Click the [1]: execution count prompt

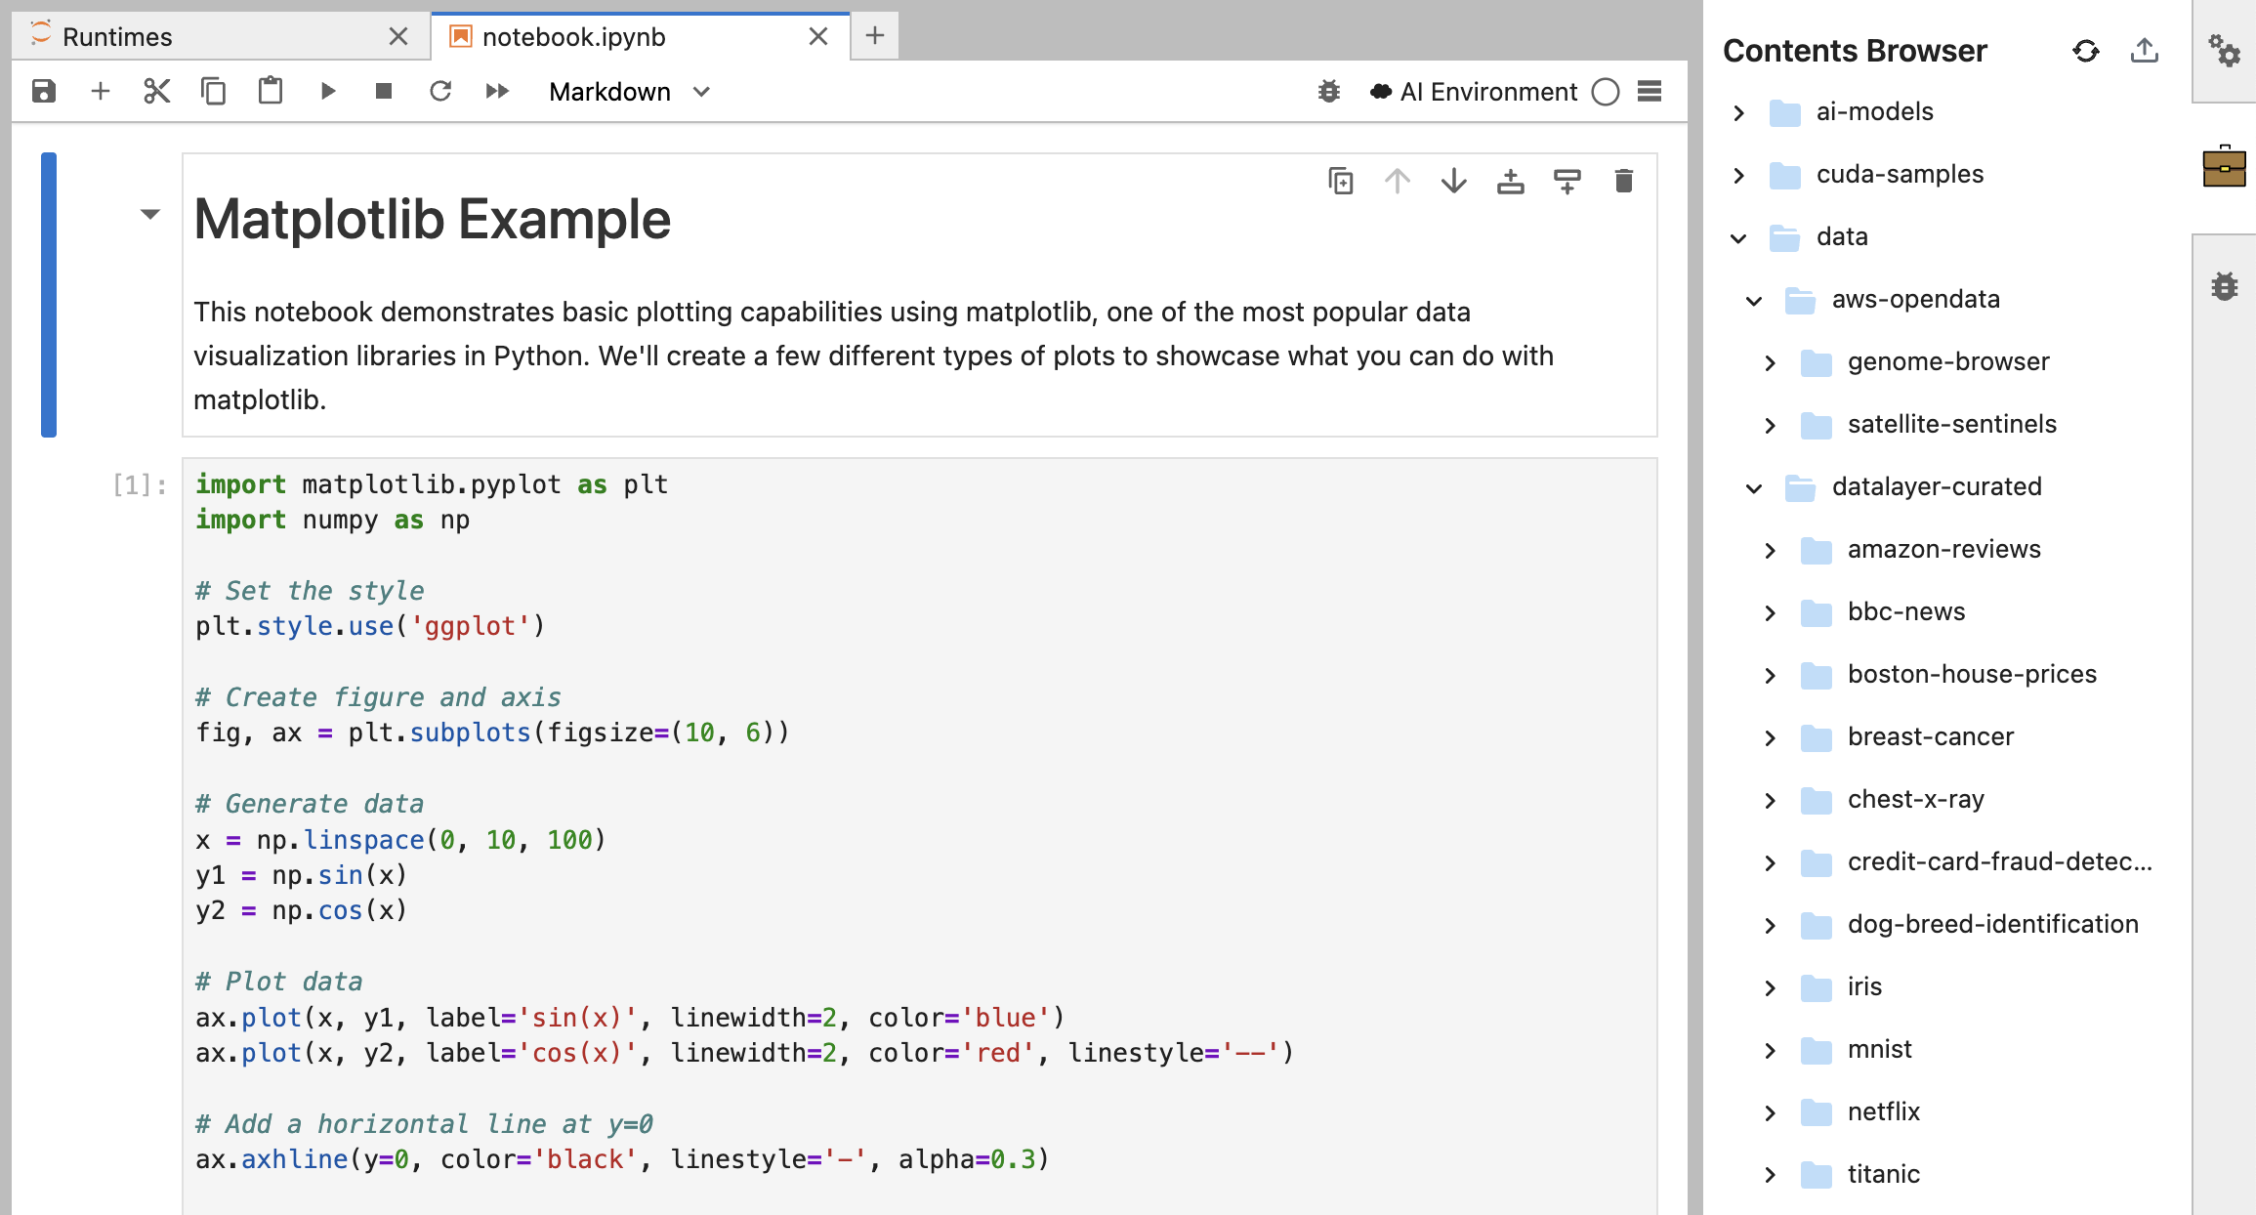140,484
